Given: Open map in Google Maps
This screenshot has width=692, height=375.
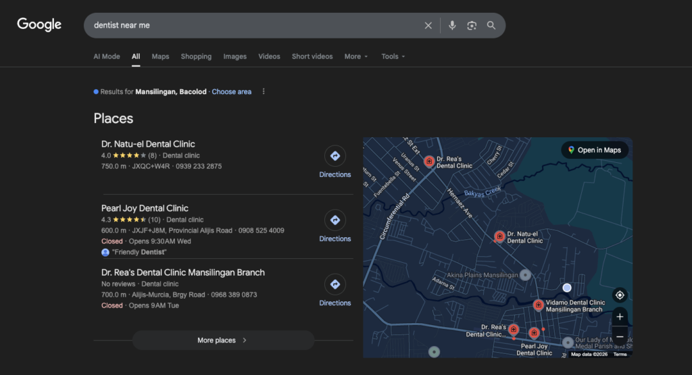Looking at the screenshot, I should 594,150.
